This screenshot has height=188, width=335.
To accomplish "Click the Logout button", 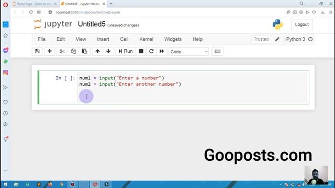I will (x=301, y=25).
